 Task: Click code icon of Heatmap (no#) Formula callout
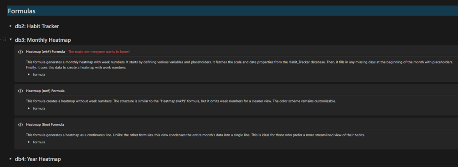point(21,91)
